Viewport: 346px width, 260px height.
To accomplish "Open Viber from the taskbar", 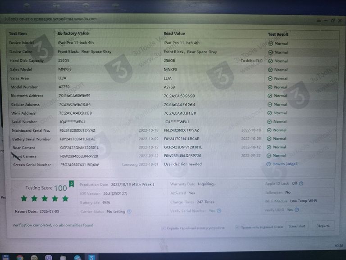I will click(48, 258).
